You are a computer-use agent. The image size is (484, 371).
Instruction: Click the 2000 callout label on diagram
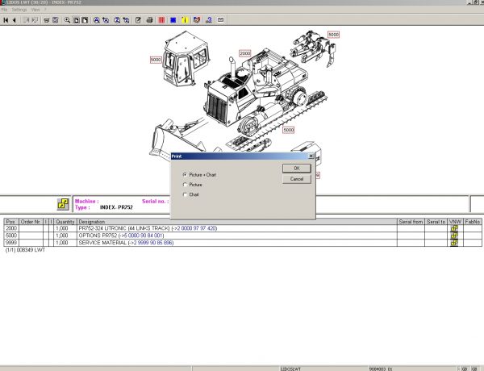[244, 53]
